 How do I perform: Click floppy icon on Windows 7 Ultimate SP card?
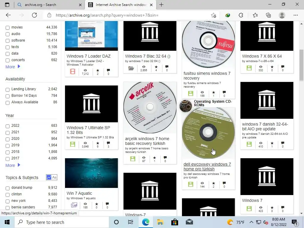72,144
